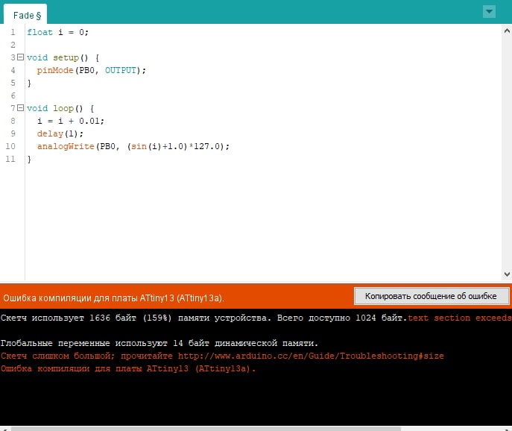Click console line about 14 bytes dynamic memory
Screen dimensions: 512x431
click(159, 343)
